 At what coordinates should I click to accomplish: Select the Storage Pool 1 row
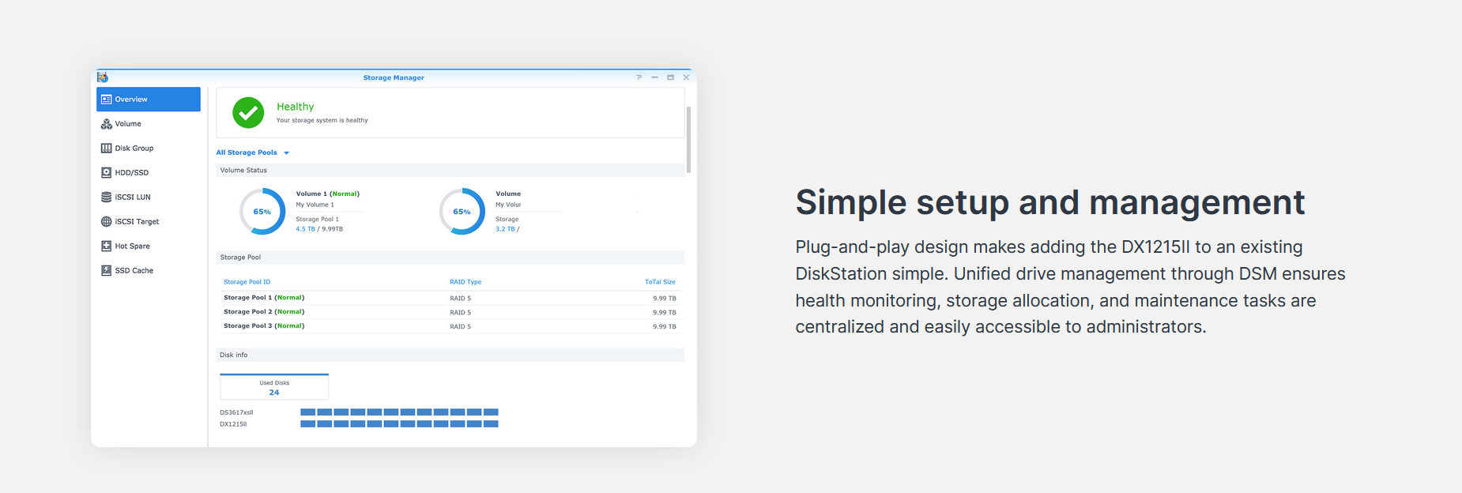coord(449,298)
